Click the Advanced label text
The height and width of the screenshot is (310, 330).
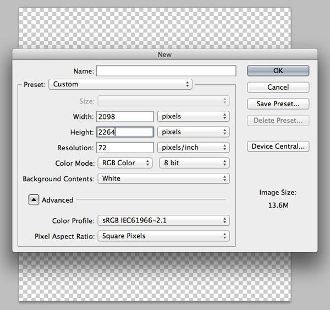pyautogui.click(x=57, y=200)
